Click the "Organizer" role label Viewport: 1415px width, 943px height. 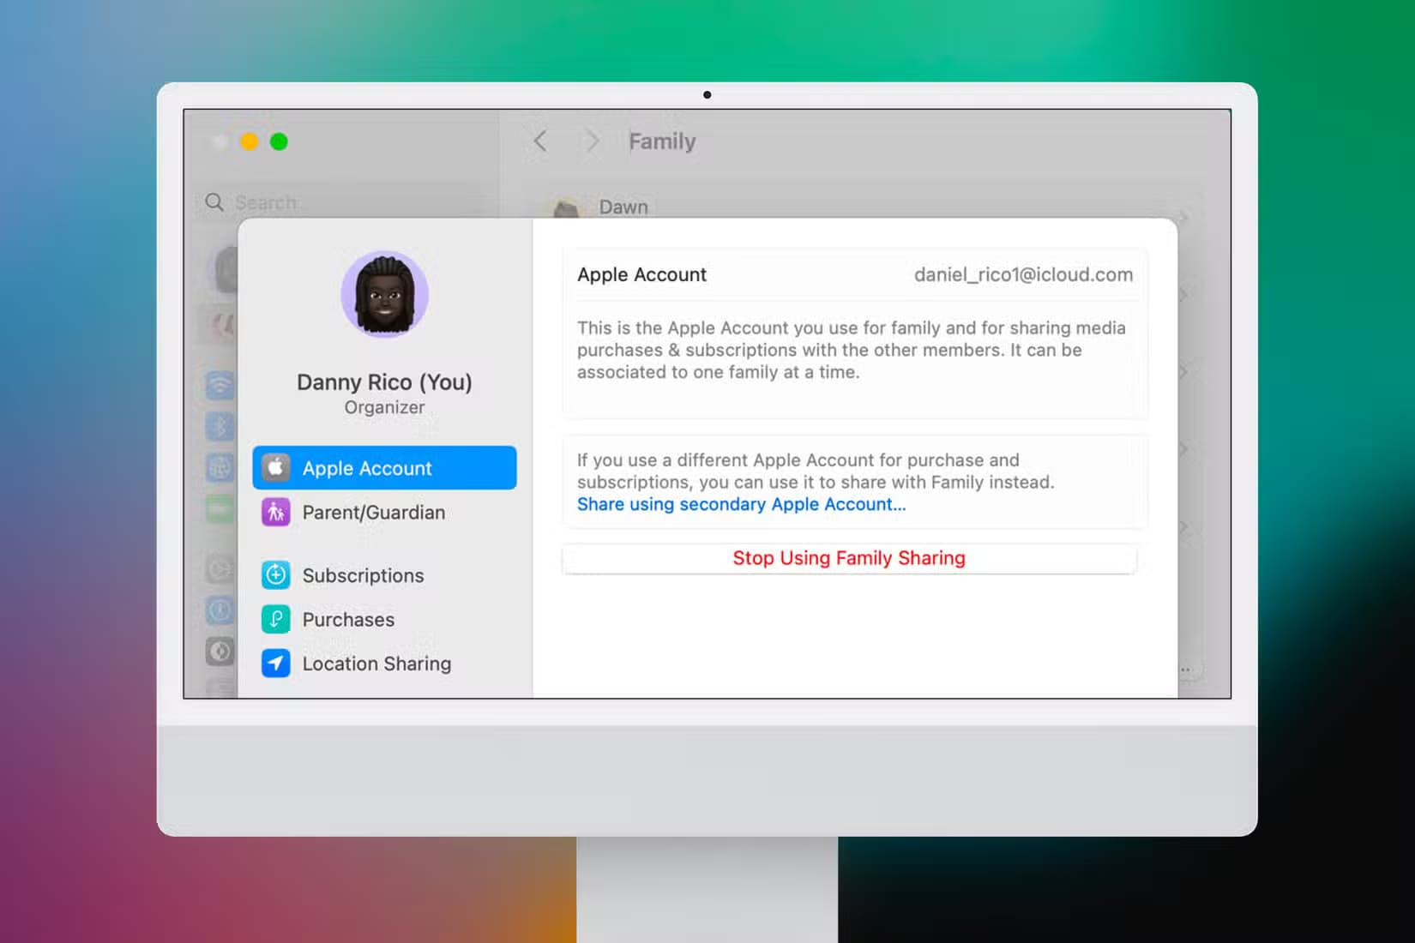pos(384,407)
